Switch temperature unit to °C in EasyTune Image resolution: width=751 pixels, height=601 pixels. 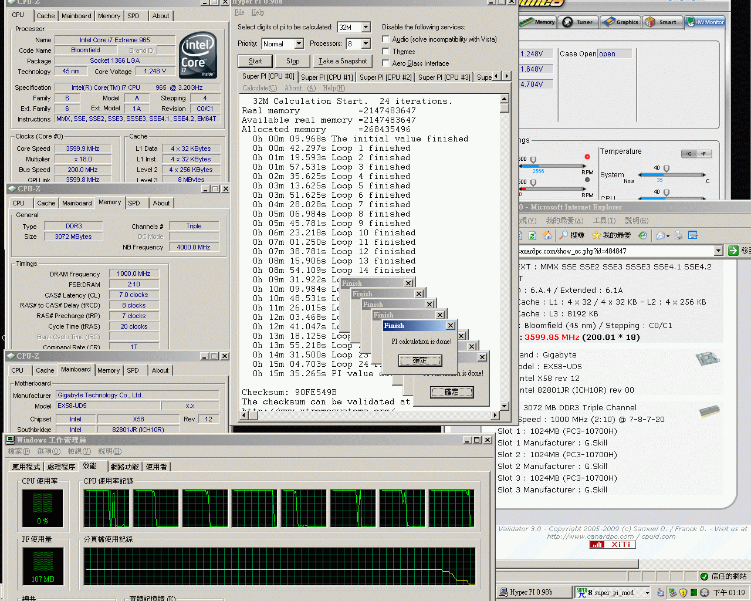689,154
